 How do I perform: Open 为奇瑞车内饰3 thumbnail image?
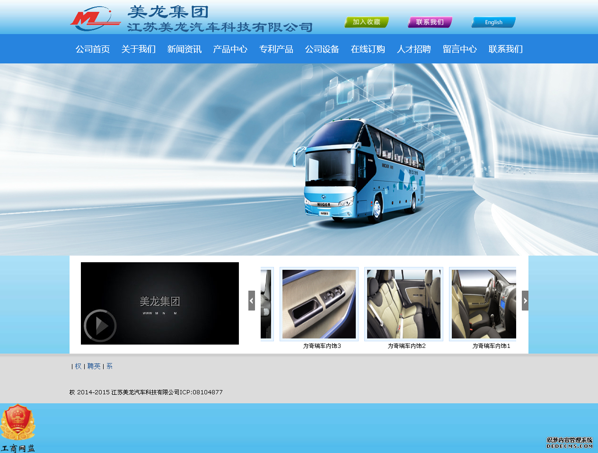click(319, 304)
